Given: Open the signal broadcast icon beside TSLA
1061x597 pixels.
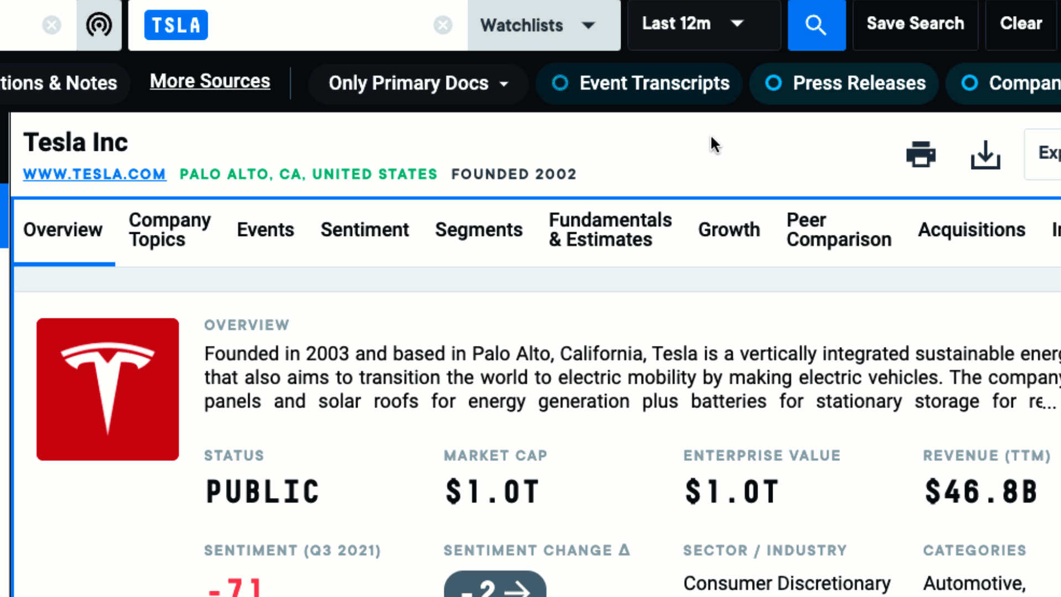Looking at the screenshot, I should click(x=99, y=25).
